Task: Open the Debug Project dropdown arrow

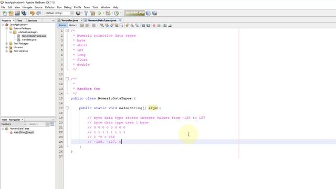Action: tap(112, 13)
